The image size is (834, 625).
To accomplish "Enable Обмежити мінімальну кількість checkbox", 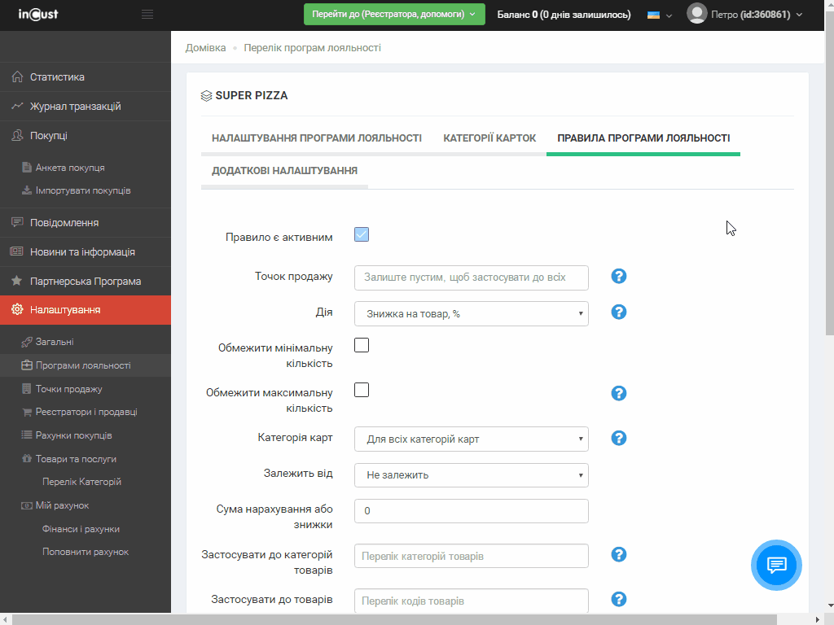I will pos(362,345).
